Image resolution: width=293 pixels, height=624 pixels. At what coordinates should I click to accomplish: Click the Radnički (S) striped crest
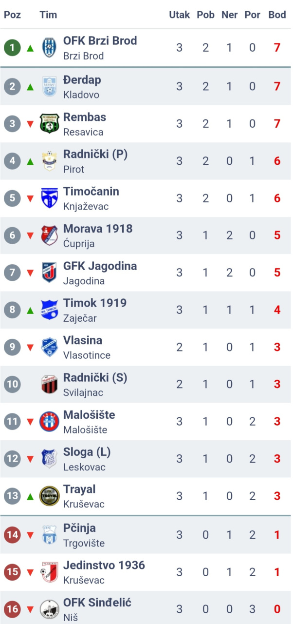click(49, 384)
